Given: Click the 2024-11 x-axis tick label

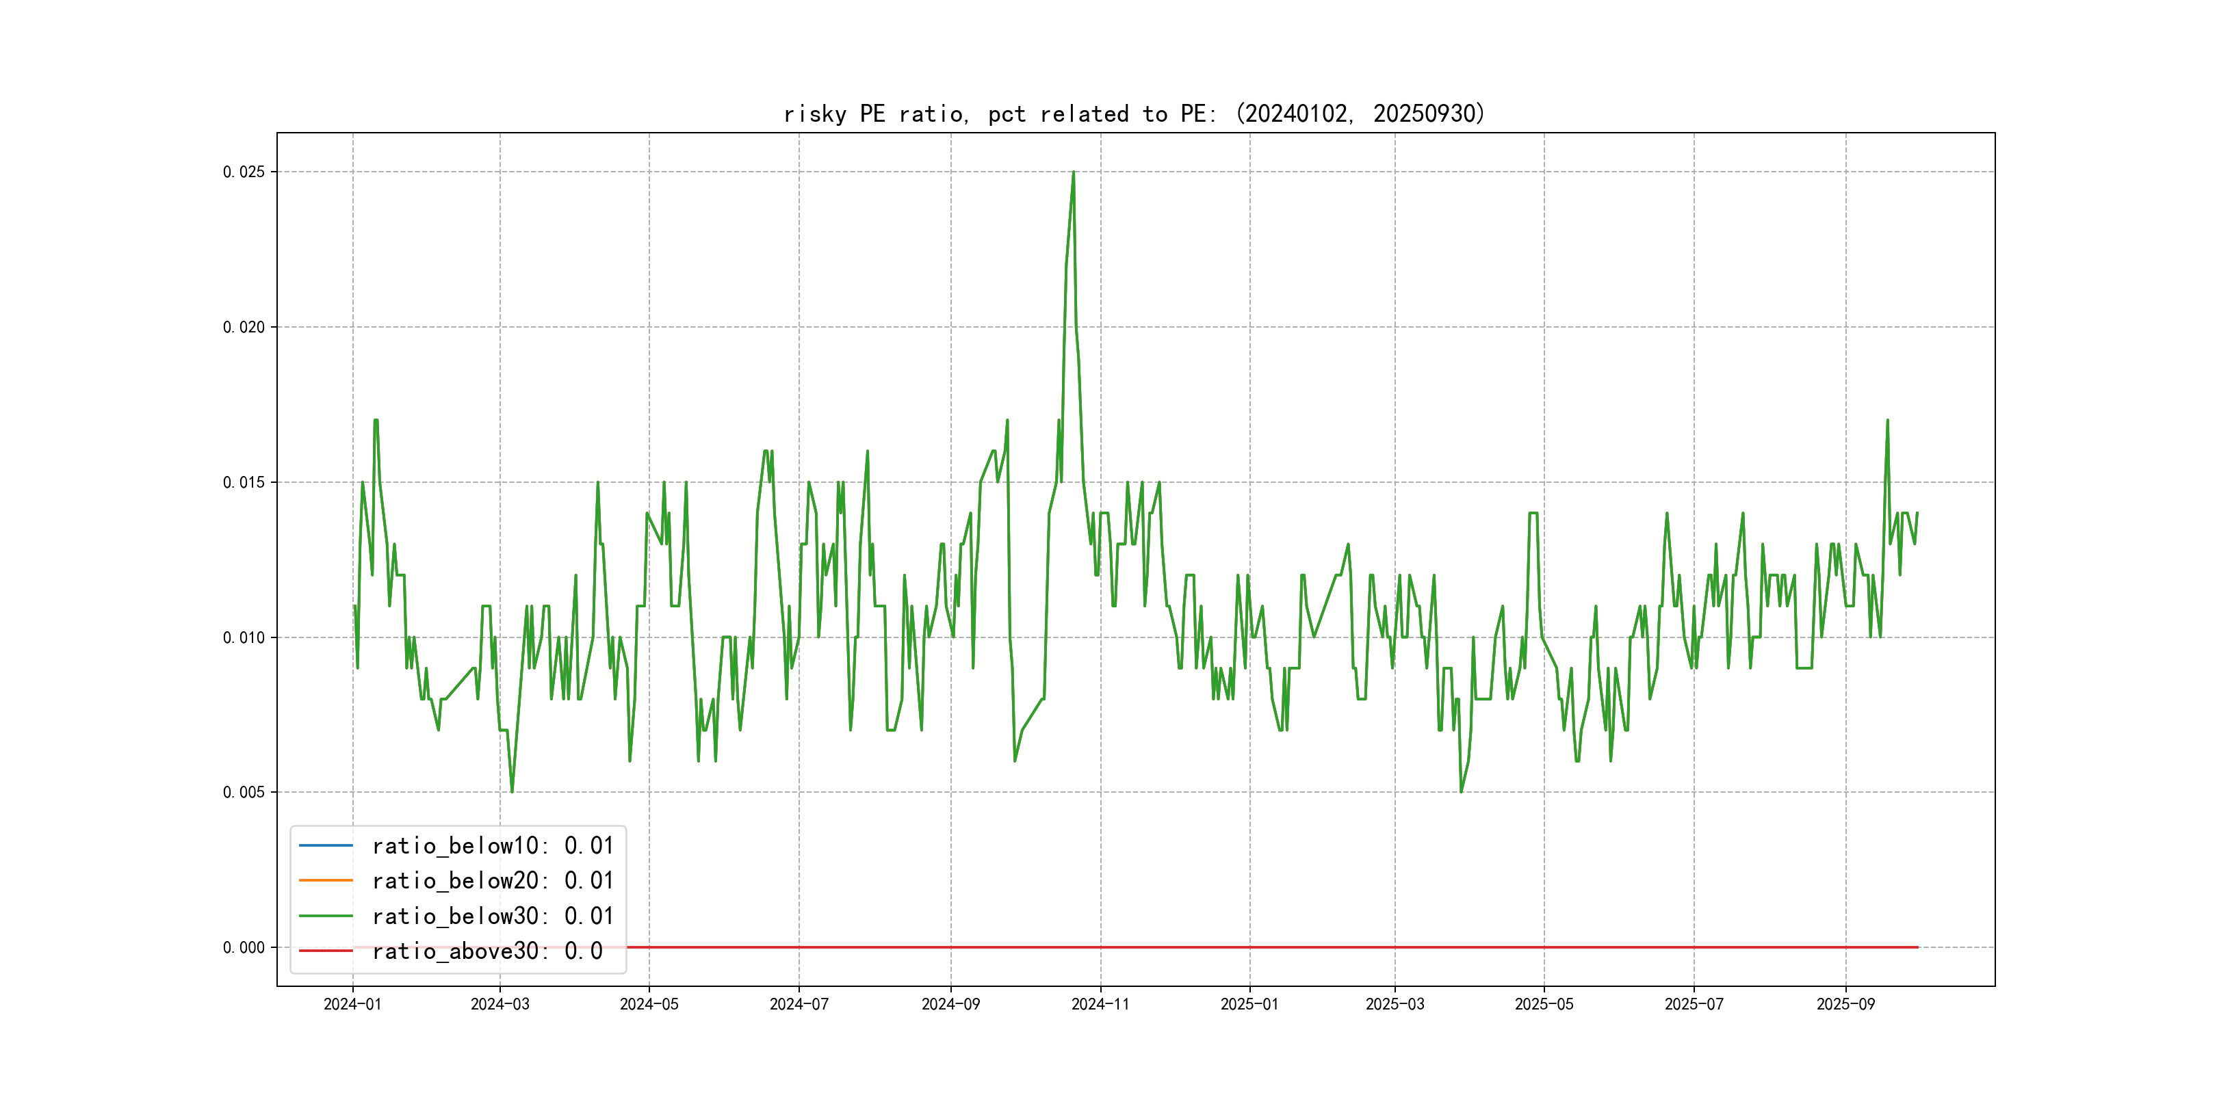Looking at the screenshot, I should point(1100,1005).
